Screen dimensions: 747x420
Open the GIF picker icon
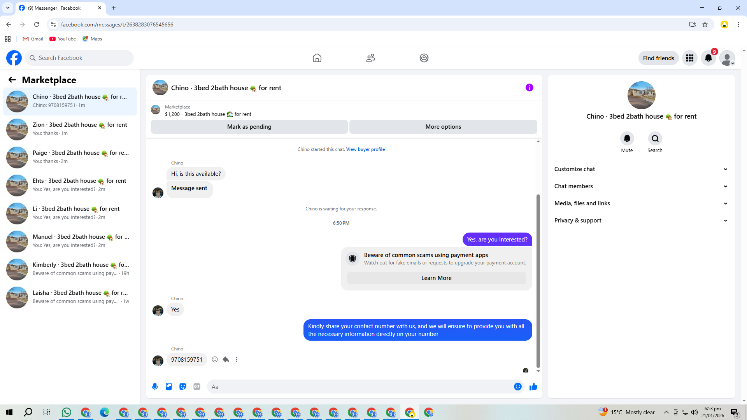(197, 387)
